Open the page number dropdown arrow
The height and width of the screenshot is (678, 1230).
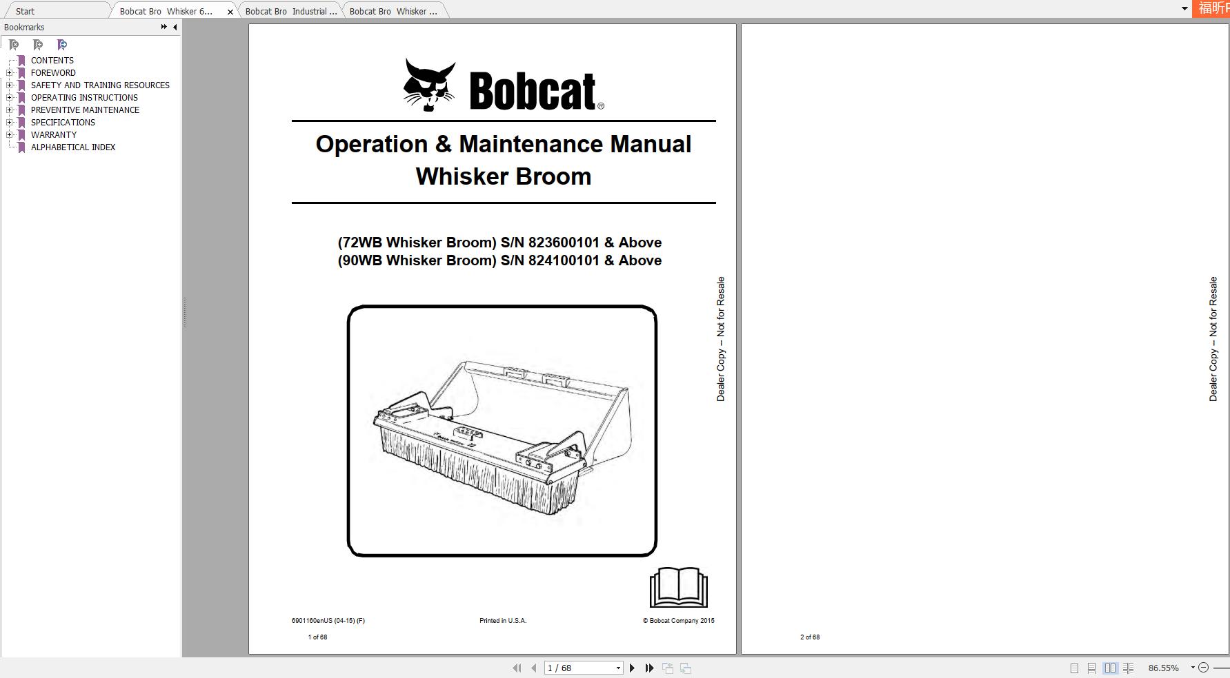617,668
